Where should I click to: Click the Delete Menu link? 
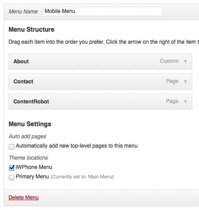pyautogui.click(x=24, y=198)
